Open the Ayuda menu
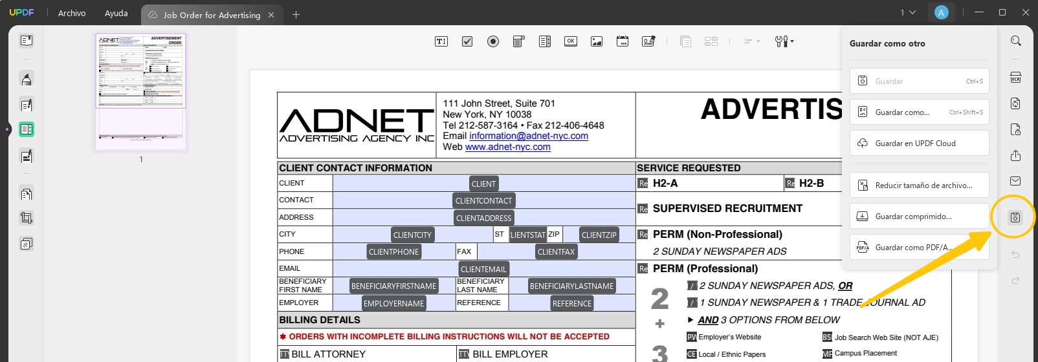This screenshot has height=362, width=1038. pos(116,13)
